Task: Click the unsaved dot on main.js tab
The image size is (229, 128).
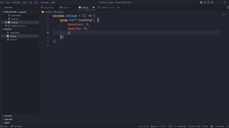Action: pyautogui.click(x=93, y=7)
